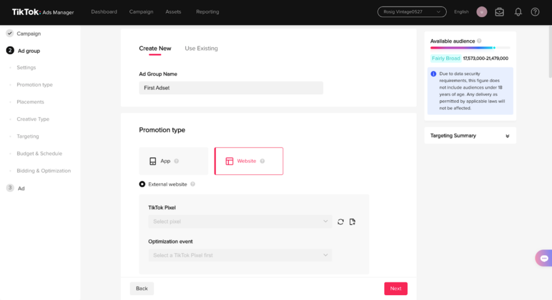
Task: Click the help icon next to External website
Action: point(193,184)
